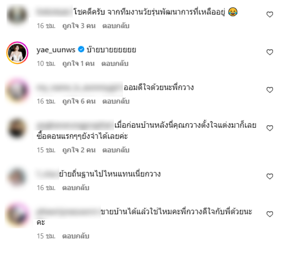The height and width of the screenshot is (253, 281).
Task: Open the 2 likes list on fourth comment
Action: coord(79,150)
